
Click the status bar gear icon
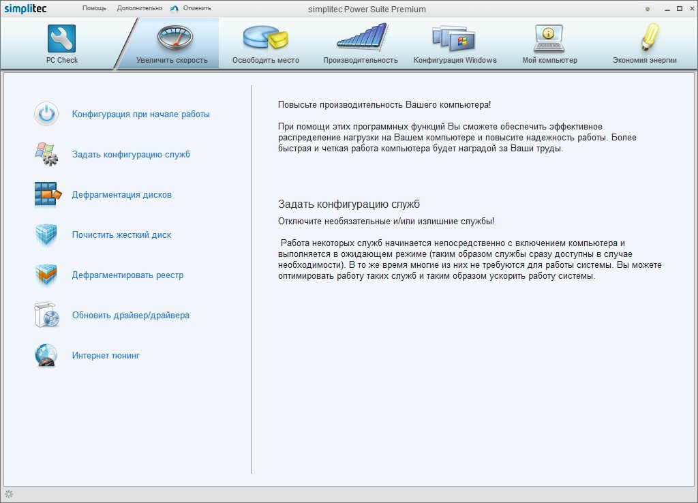coord(9,494)
